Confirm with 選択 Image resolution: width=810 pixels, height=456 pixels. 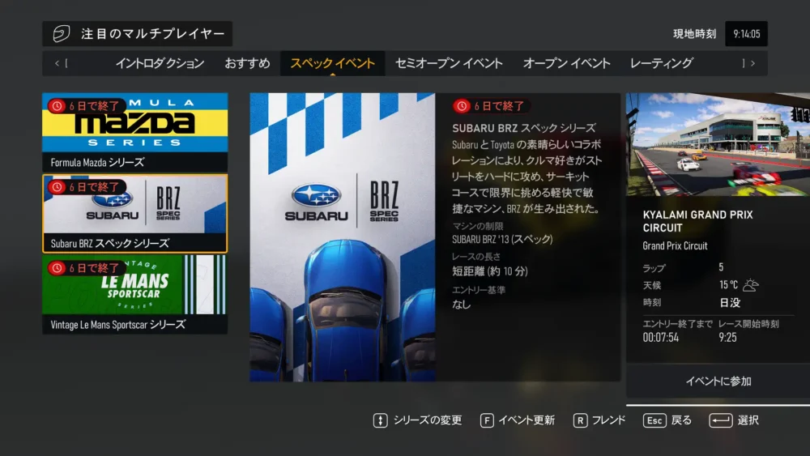point(748,420)
